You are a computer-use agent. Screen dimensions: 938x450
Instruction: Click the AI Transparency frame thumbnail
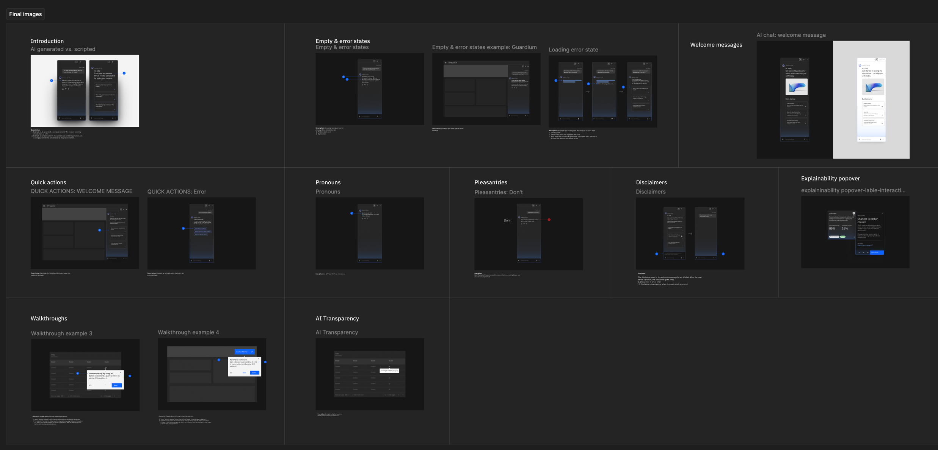click(370, 374)
